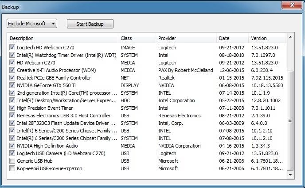The width and height of the screenshot is (305, 188).
Task: Click version 6.0.230.4
Action: coord(262,70)
